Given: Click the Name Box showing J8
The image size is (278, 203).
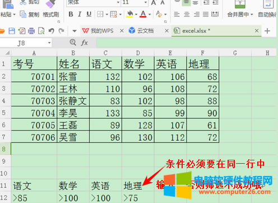Looking at the screenshot, I should [26, 43].
